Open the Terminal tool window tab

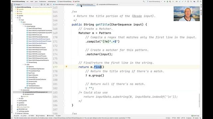[x=50, y=116]
